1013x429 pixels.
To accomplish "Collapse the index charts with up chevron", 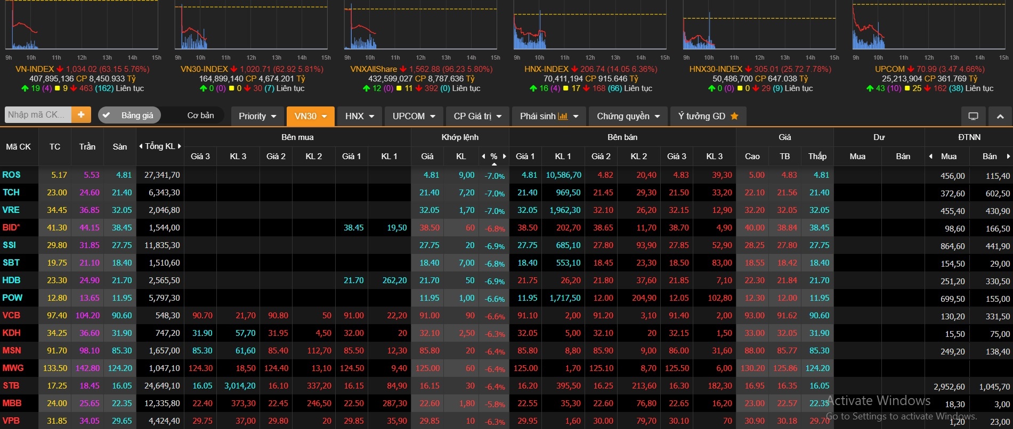I will point(1000,116).
